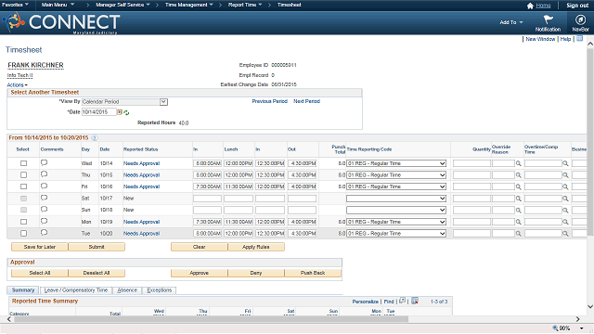Screen dimensions: 594x334
Task: Click help icon next to date range header
Action: (95, 138)
